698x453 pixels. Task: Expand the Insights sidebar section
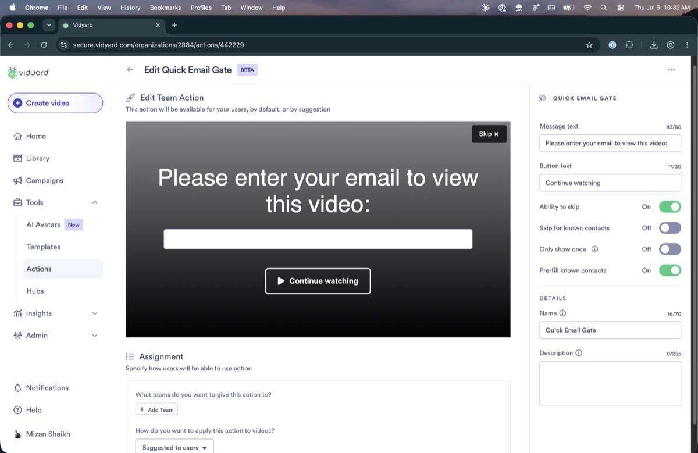point(95,313)
